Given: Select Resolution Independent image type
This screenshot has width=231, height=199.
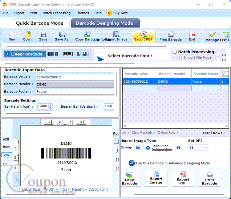Looking at the screenshot, I should click(x=148, y=148).
